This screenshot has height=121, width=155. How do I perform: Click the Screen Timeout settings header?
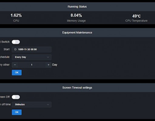pyautogui.click(x=77, y=88)
